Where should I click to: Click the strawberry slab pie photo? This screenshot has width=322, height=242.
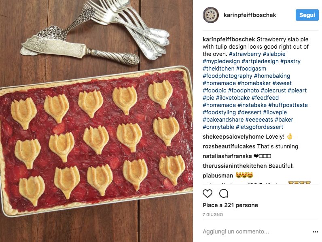tap(96, 121)
